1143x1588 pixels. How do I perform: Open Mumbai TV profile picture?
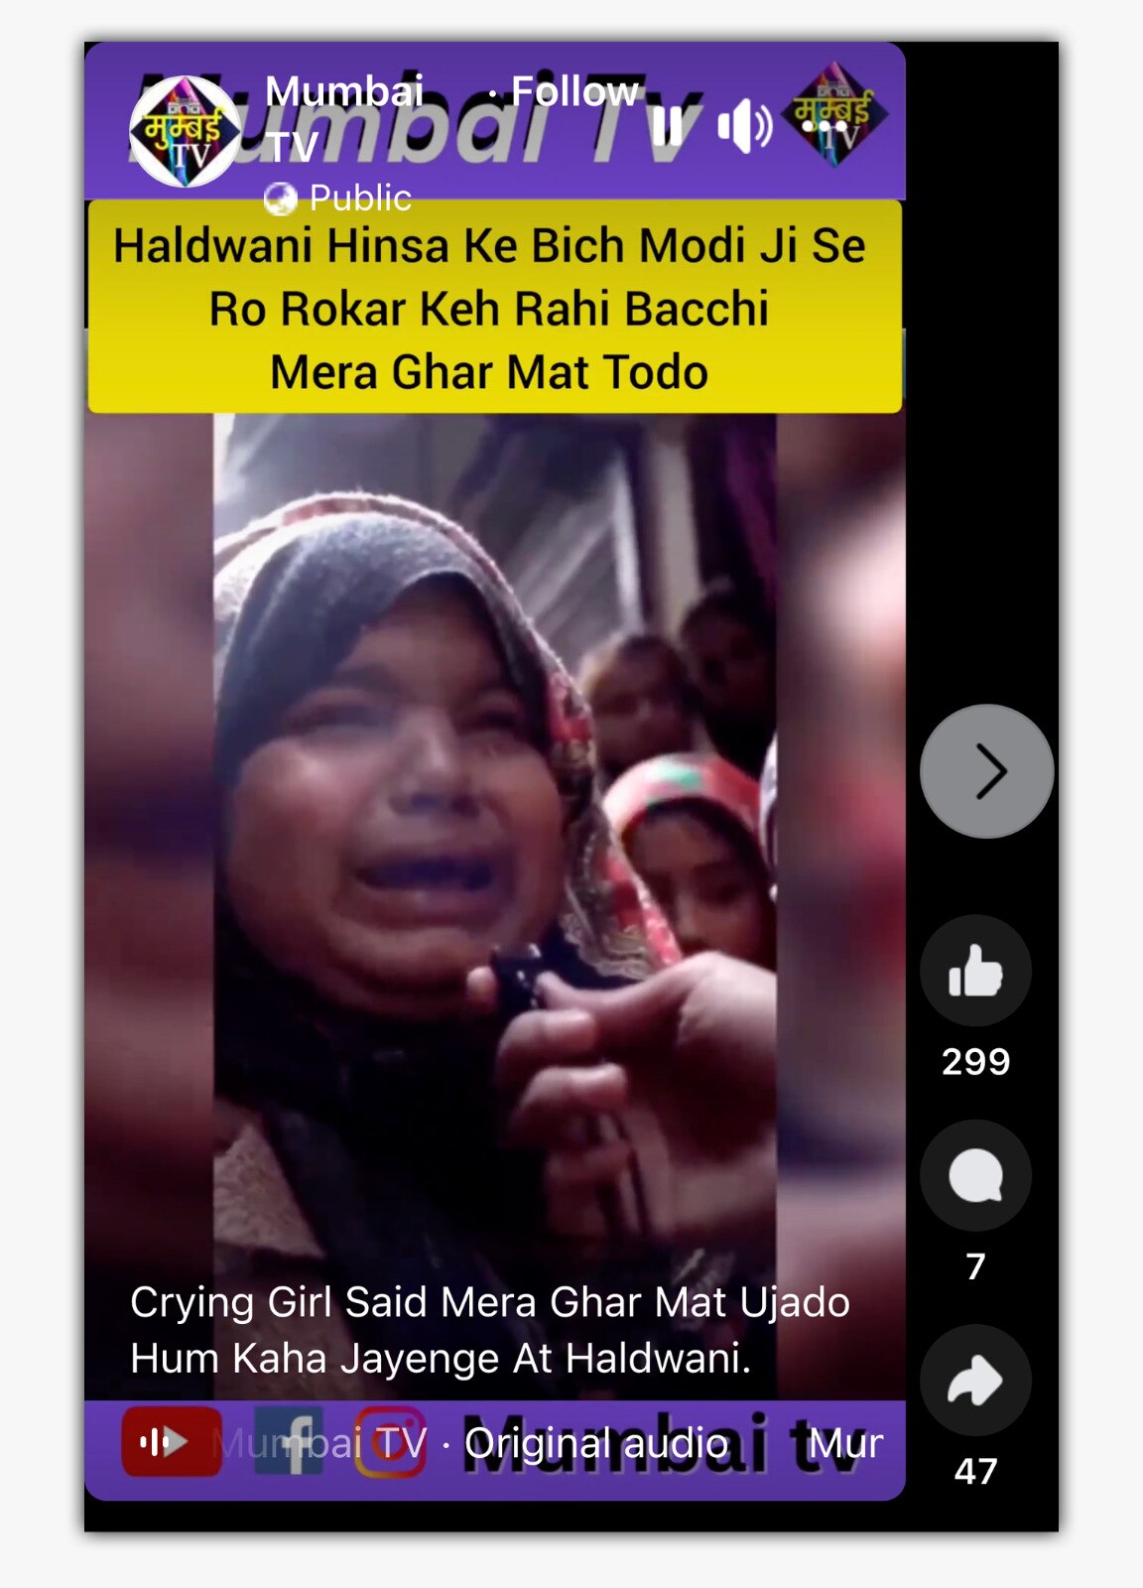(185, 131)
